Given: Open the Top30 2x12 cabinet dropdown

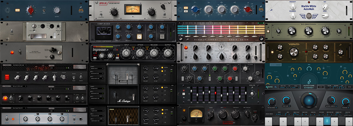Looking at the screenshot, I should 97,111.
